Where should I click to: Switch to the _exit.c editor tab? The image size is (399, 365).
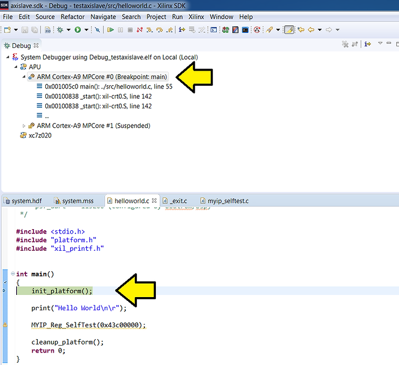click(175, 201)
